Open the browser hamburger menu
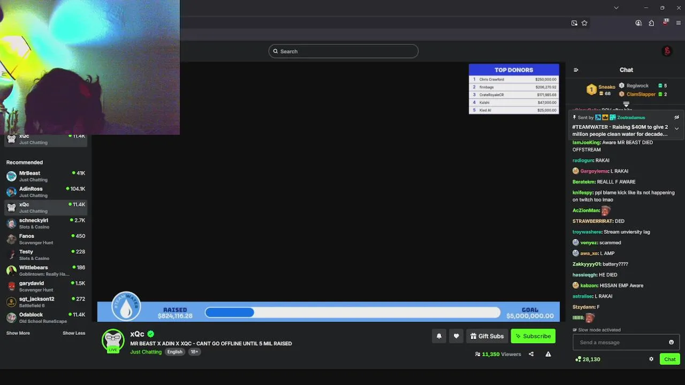The height and width of the screenshot is (385, 685). pos(679,23)
